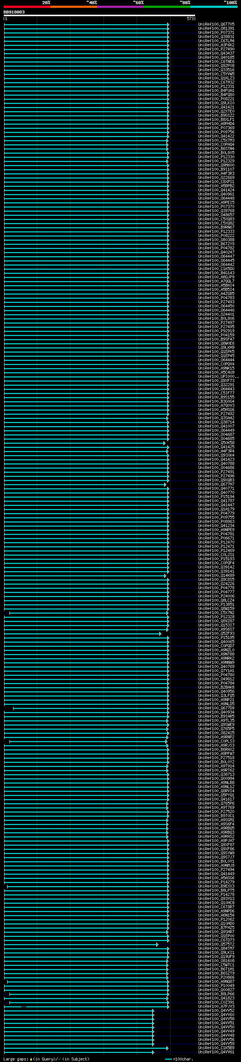Image resolution: width=241 pixels, height=1062 pixels.
Task: Select the UniRef100_P14279 hit label
Action: click(216, 882)
